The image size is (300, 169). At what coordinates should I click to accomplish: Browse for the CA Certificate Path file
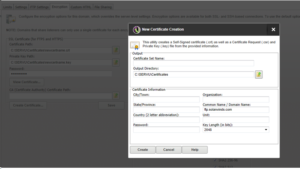116,96
